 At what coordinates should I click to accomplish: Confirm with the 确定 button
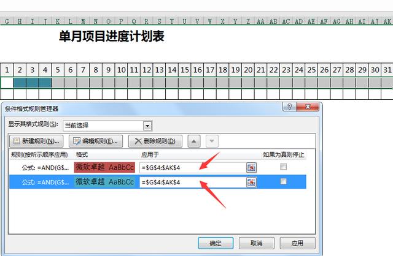(216, 243)
